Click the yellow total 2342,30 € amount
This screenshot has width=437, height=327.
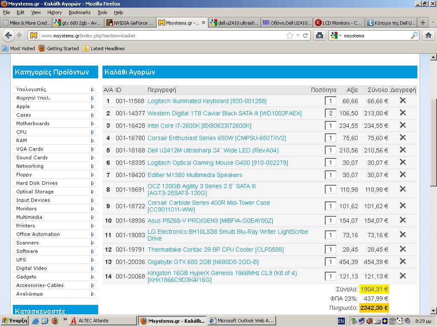pos(374,308)
